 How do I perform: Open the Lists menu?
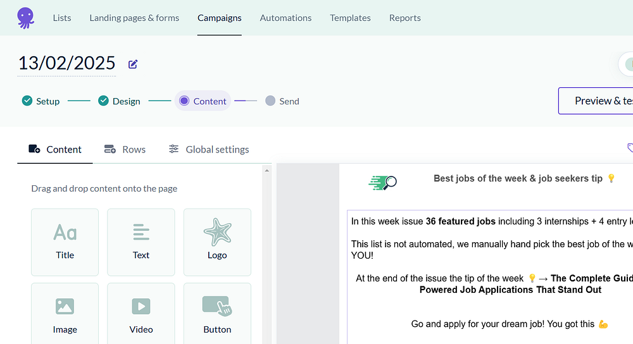pyautogui.click(x=62, y=18)
